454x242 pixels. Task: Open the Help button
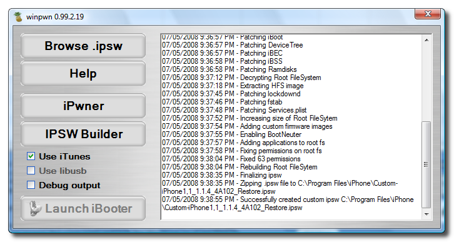point(83,74)
